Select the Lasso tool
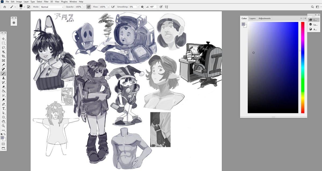Image resolution: width=322 pixels, height=171 pixels. click(3, 47)
